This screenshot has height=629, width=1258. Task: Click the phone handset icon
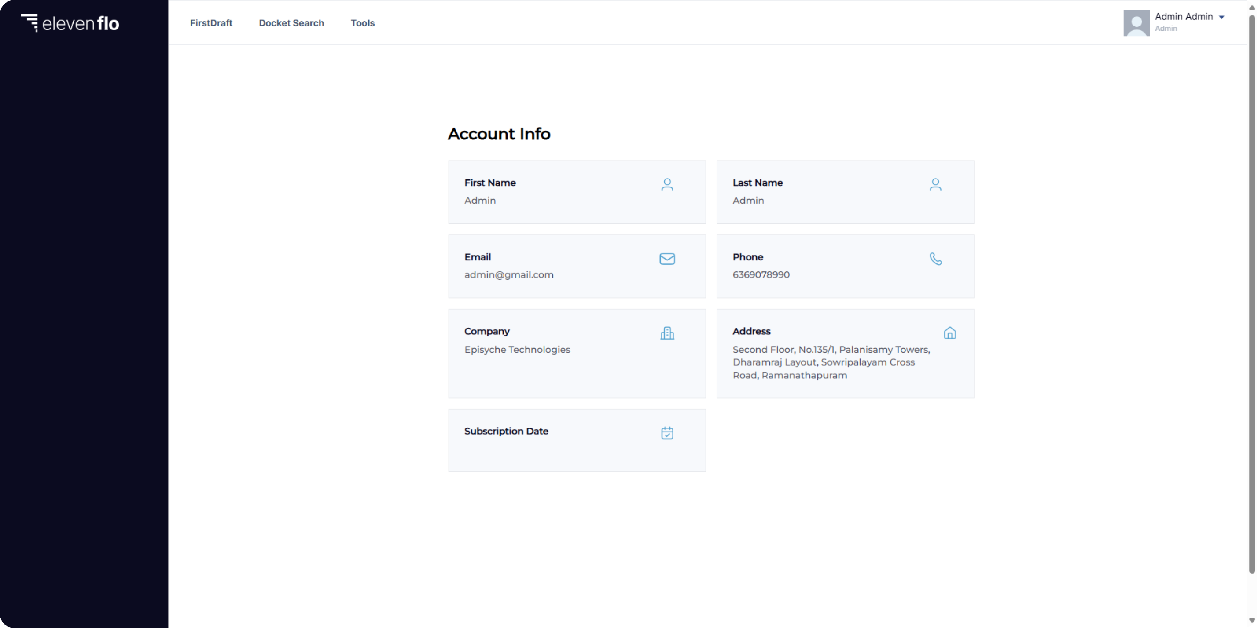point(935,259)
